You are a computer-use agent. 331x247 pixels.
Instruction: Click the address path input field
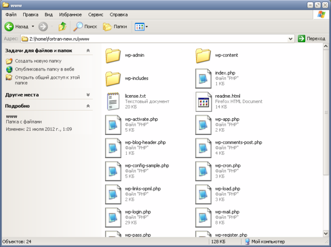click(159, 39)
